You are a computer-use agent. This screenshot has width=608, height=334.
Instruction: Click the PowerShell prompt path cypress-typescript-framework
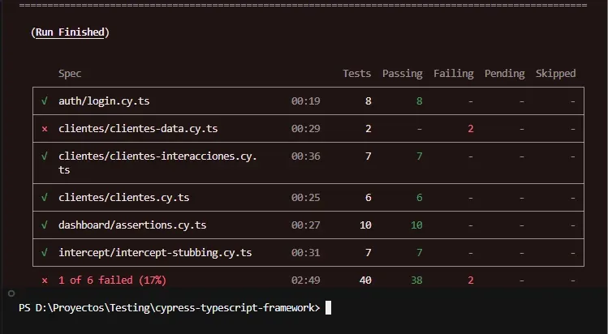(x=235, y=308)
